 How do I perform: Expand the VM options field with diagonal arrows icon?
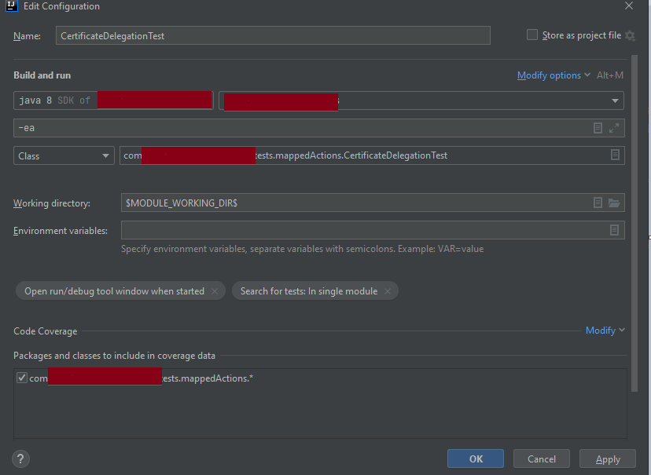point(614,127)
